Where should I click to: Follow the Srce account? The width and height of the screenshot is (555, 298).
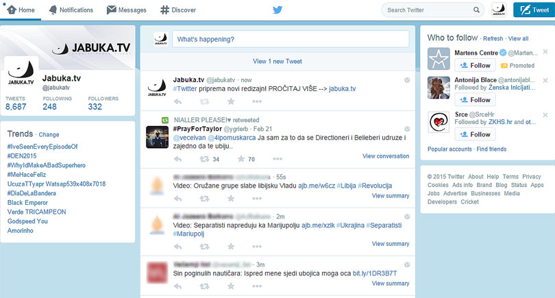click(x=475, y=134)
